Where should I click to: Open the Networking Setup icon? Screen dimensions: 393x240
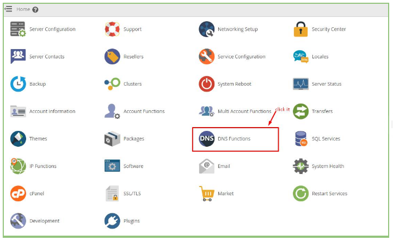click(206, 29)
